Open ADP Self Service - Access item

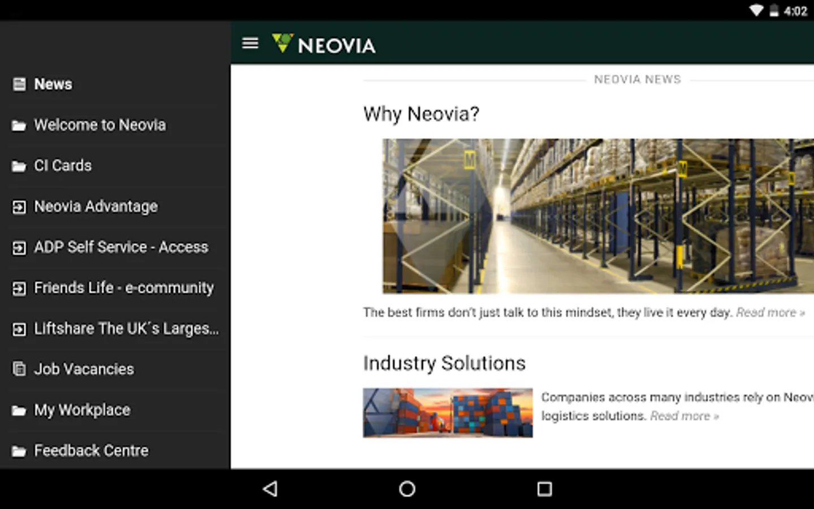(x=115, y=247)
